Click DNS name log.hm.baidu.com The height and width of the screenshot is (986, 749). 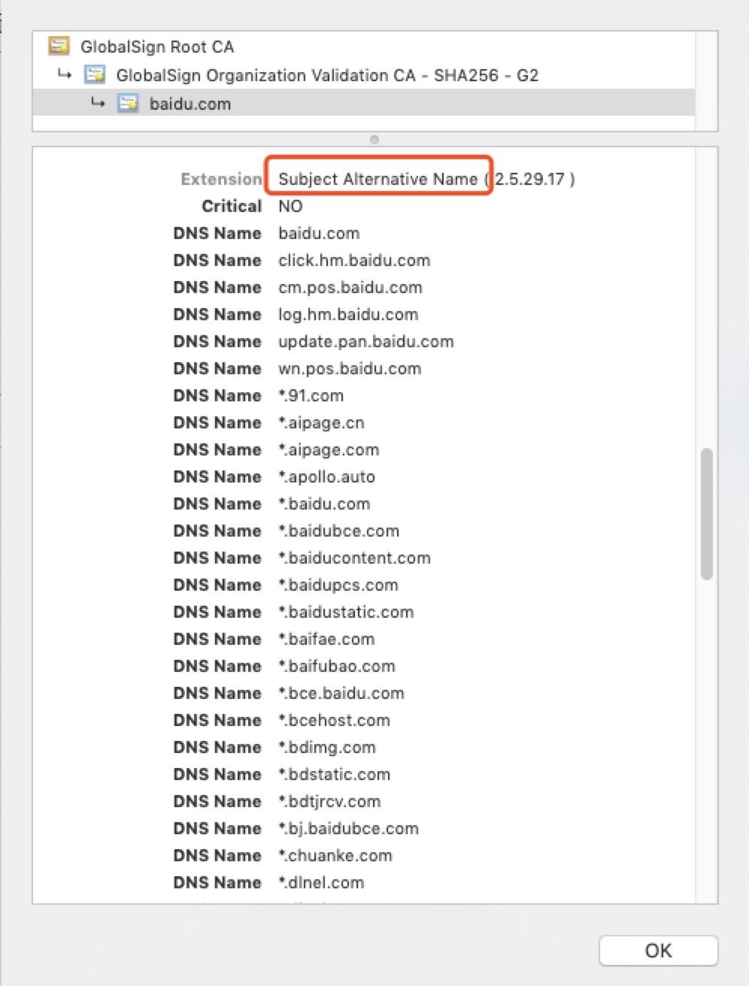[348, 314]
